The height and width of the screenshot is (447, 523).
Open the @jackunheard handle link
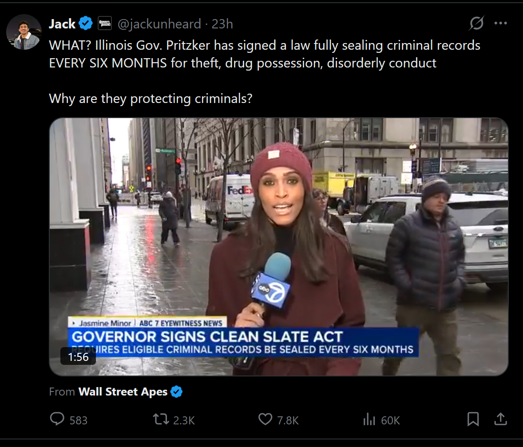(159, 24)
